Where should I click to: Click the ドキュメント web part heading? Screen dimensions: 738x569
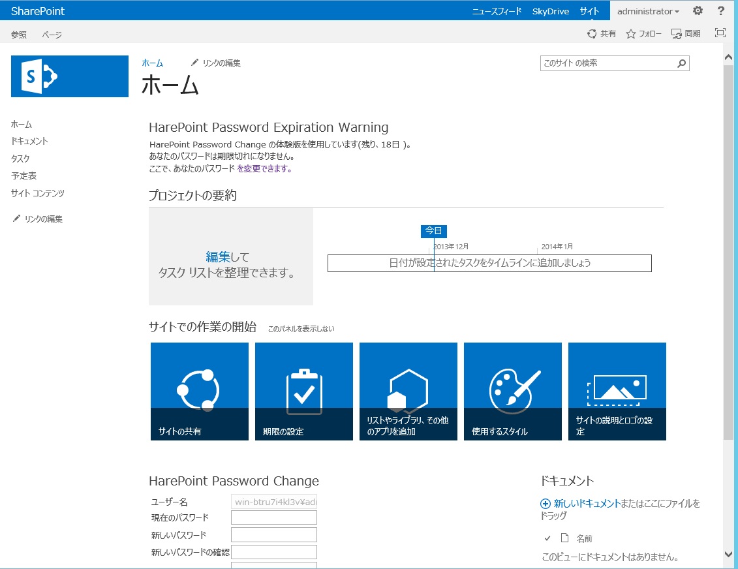[x=567, y=480]
